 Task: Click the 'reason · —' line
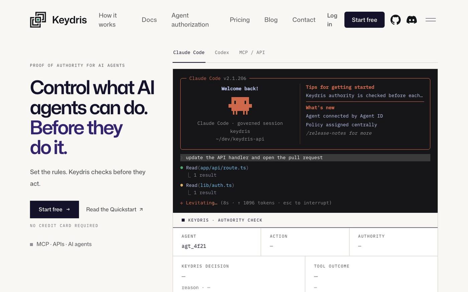click(x=196, y=288)
